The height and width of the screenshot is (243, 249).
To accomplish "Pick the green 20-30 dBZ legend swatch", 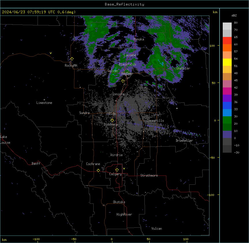I will point(227,120).
